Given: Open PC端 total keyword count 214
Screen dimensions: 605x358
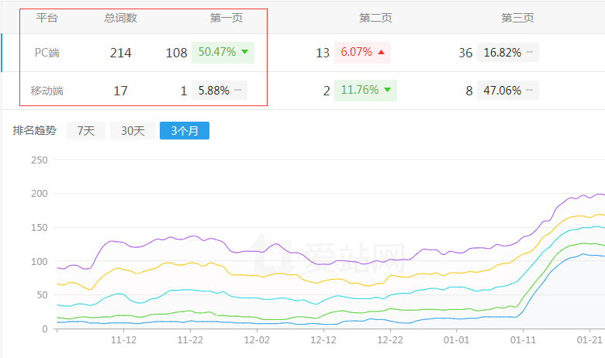Looking at the screenshot, I should pos(120,53).
